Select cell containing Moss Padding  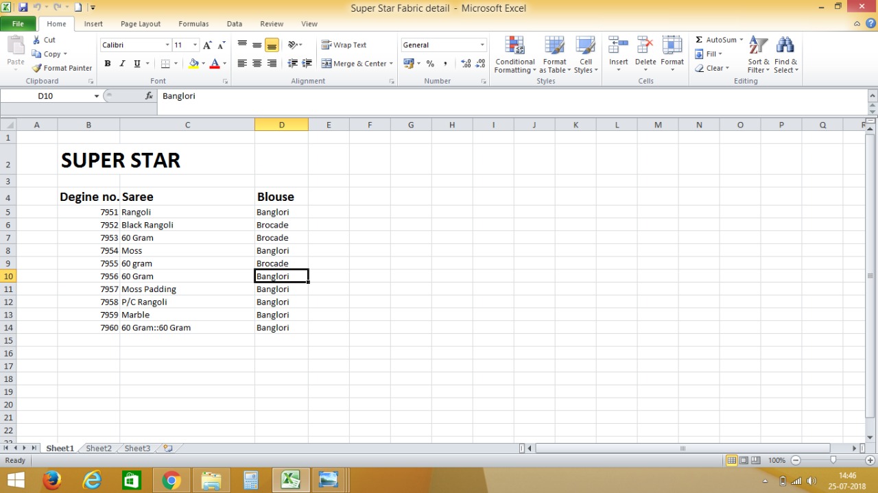[x=149, y=289]
